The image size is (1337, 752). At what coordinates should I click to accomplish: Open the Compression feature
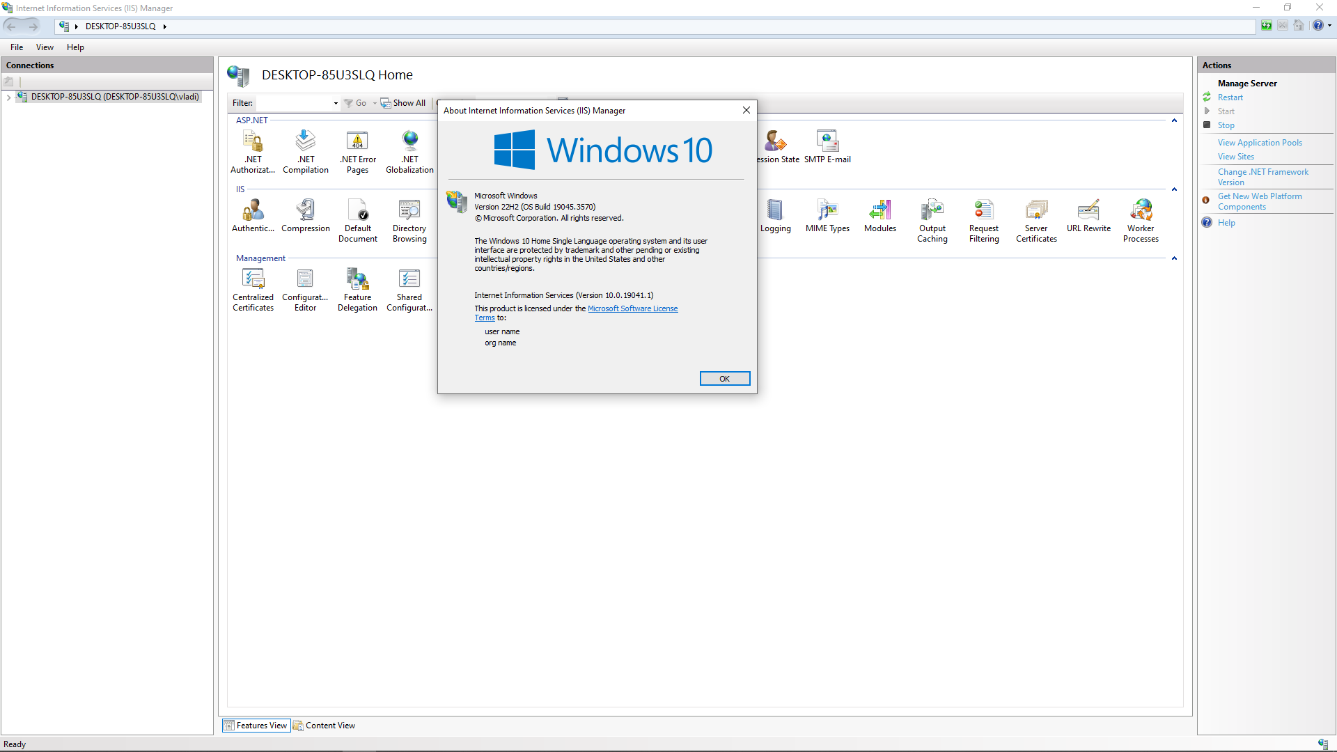[306, 215]
